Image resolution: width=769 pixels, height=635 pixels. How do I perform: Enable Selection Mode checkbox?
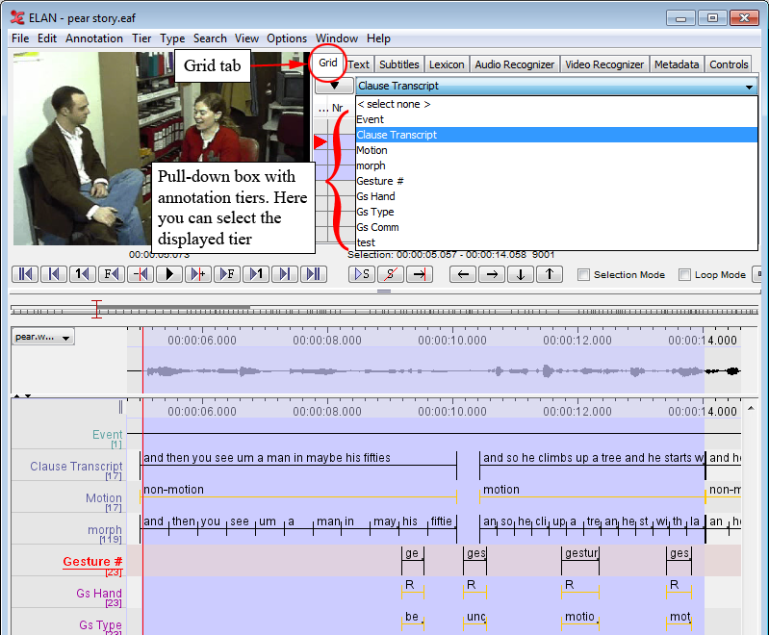(x=583, y=275)
